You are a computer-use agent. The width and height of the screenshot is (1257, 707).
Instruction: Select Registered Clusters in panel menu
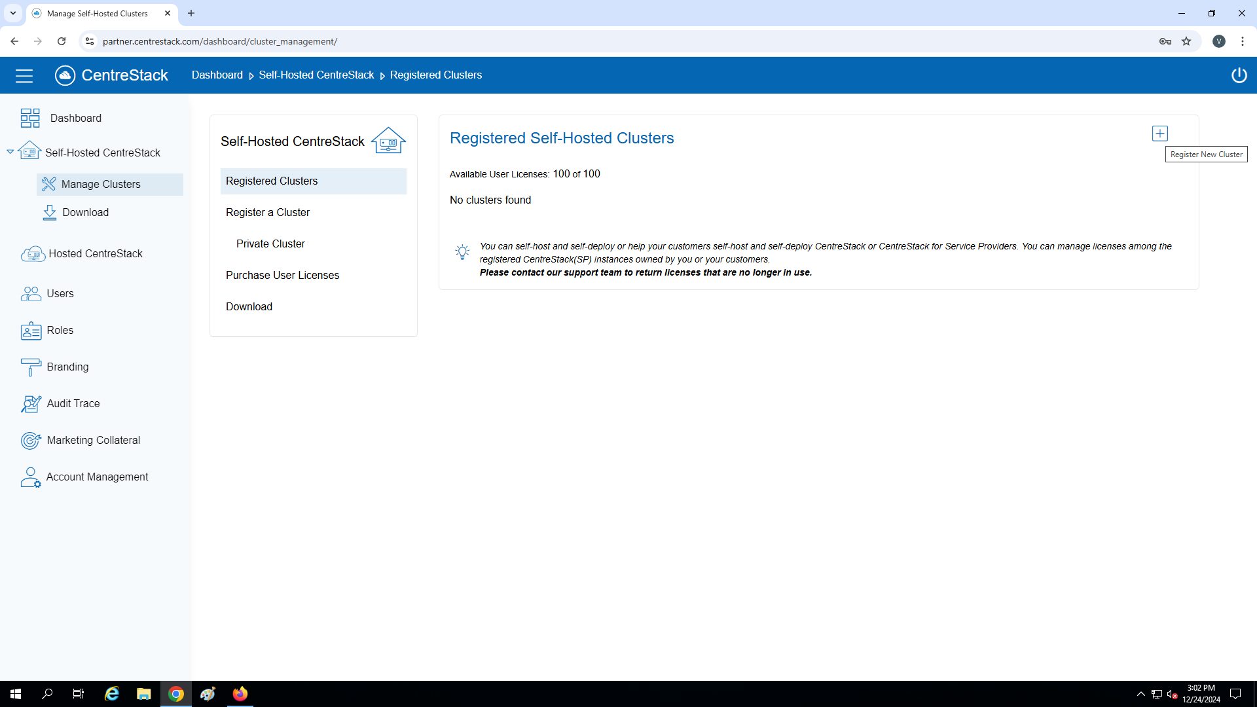click(313, 181)
